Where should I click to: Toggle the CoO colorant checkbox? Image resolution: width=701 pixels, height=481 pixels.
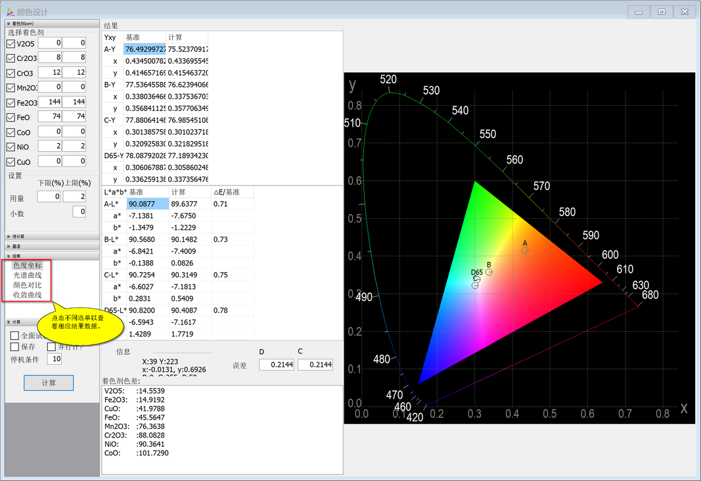11,132
